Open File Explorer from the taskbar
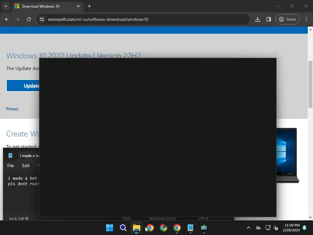313x235 pixels. (137, 228)
